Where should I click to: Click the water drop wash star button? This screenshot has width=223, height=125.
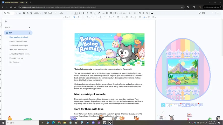[x=187, y=53]
